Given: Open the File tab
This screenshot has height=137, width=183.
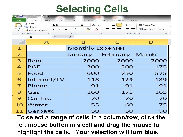Looking at the screenshot, I should tap(19, 20).
